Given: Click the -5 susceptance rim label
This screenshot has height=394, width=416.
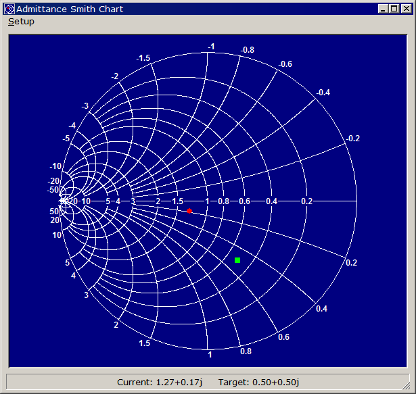Looking at the screenshot, I should tap(66, 138).
